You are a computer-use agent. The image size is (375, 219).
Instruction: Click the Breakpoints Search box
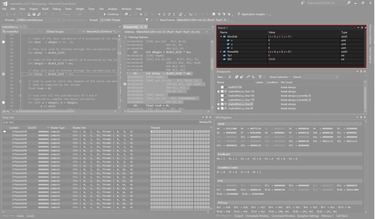[320, 77]
